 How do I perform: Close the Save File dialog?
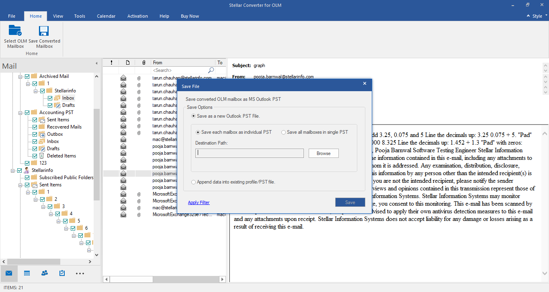pos(365,84)
